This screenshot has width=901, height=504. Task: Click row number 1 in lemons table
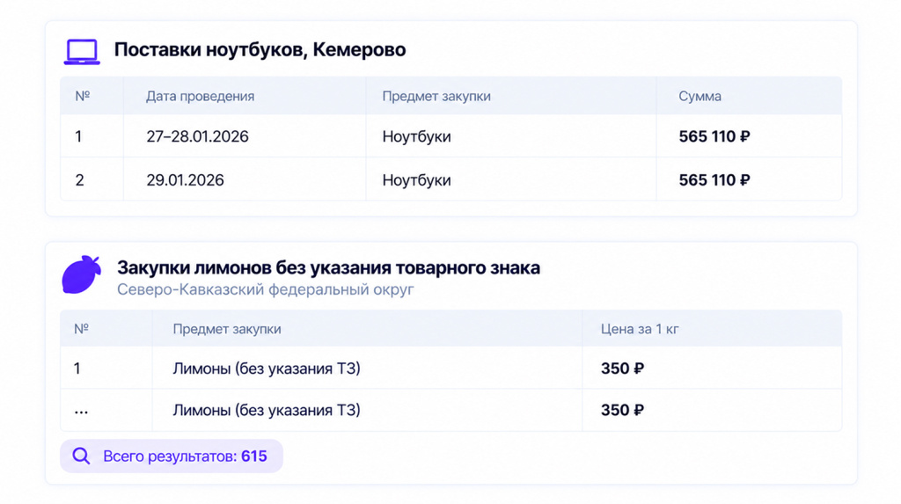click(77, 369)
